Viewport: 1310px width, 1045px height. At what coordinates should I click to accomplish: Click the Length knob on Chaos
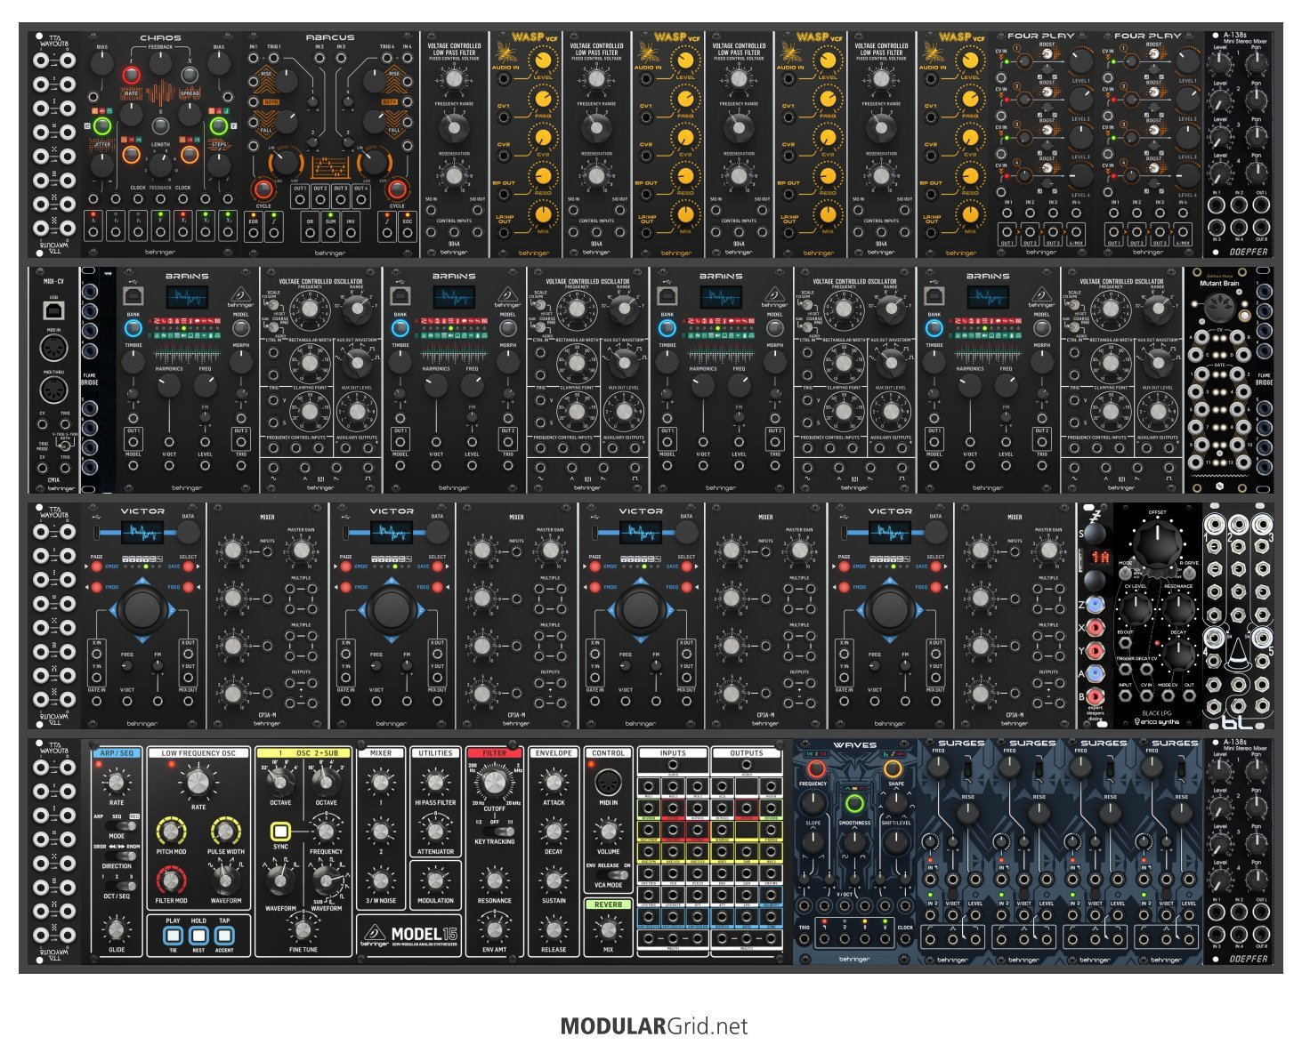pyautogui.click(x=161, y=165)
